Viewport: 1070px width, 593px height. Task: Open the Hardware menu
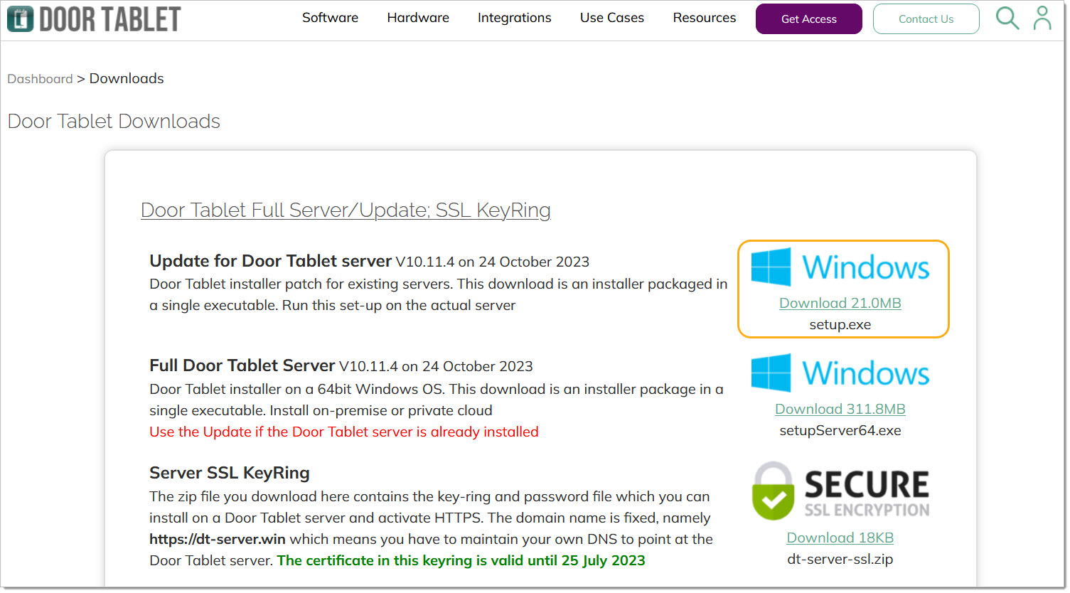click(x=418, y=18)
